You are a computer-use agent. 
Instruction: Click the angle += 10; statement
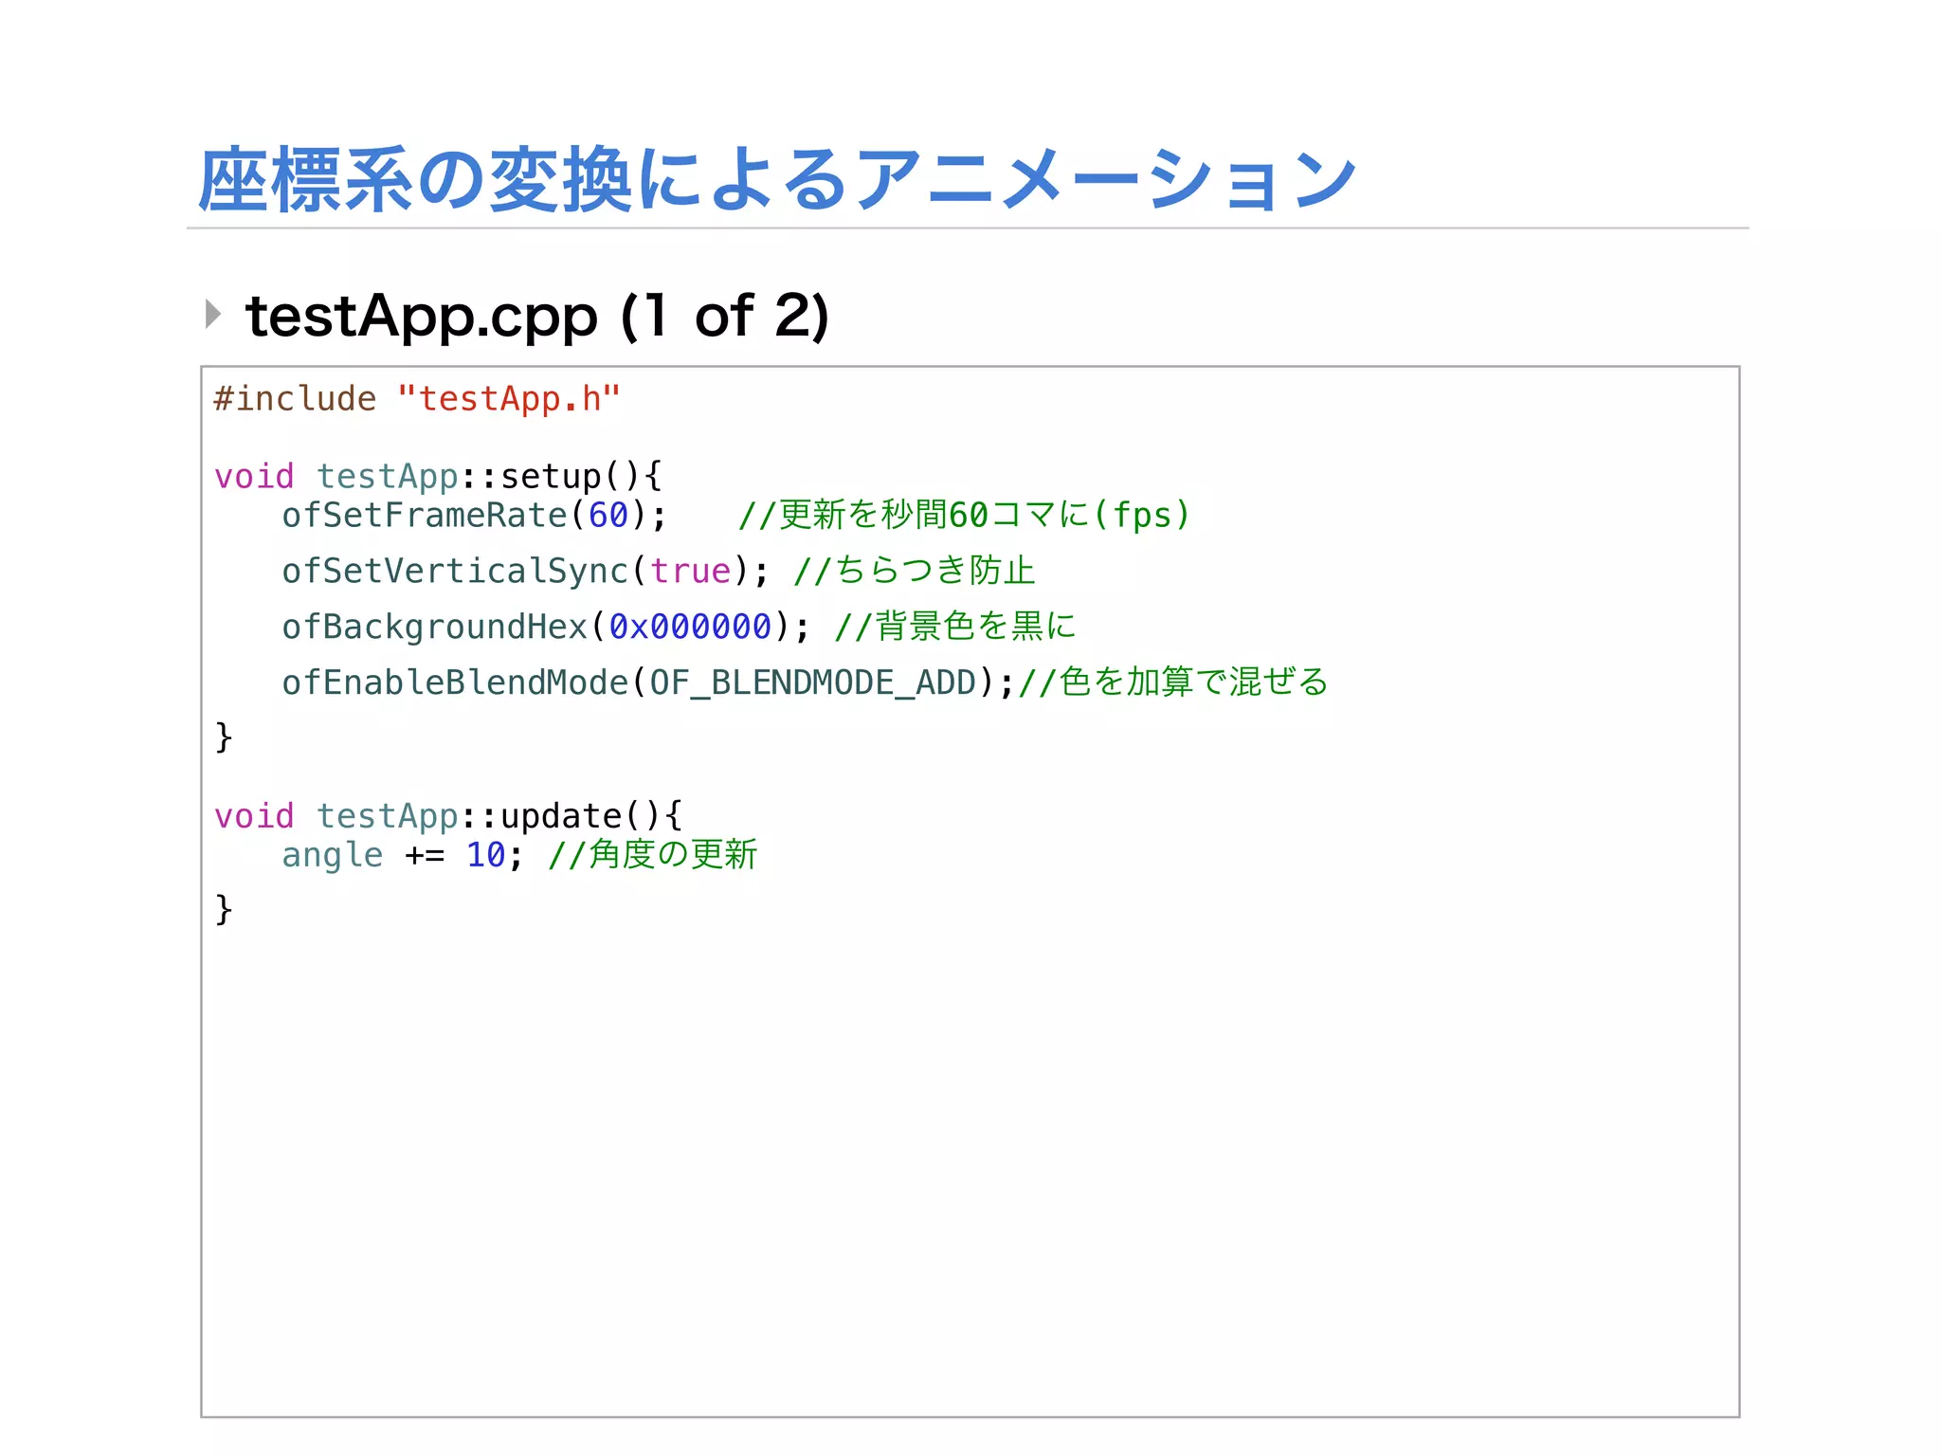click(x=403, y=855)
